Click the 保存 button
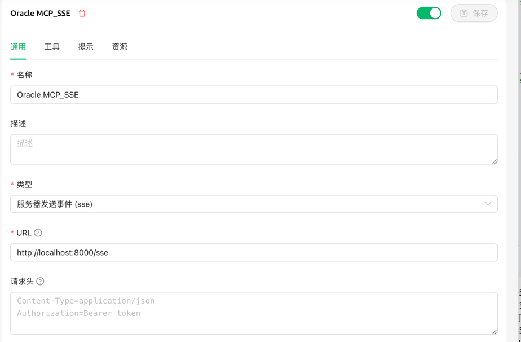The width and height of the screenshot is (521, 342). 474,14
